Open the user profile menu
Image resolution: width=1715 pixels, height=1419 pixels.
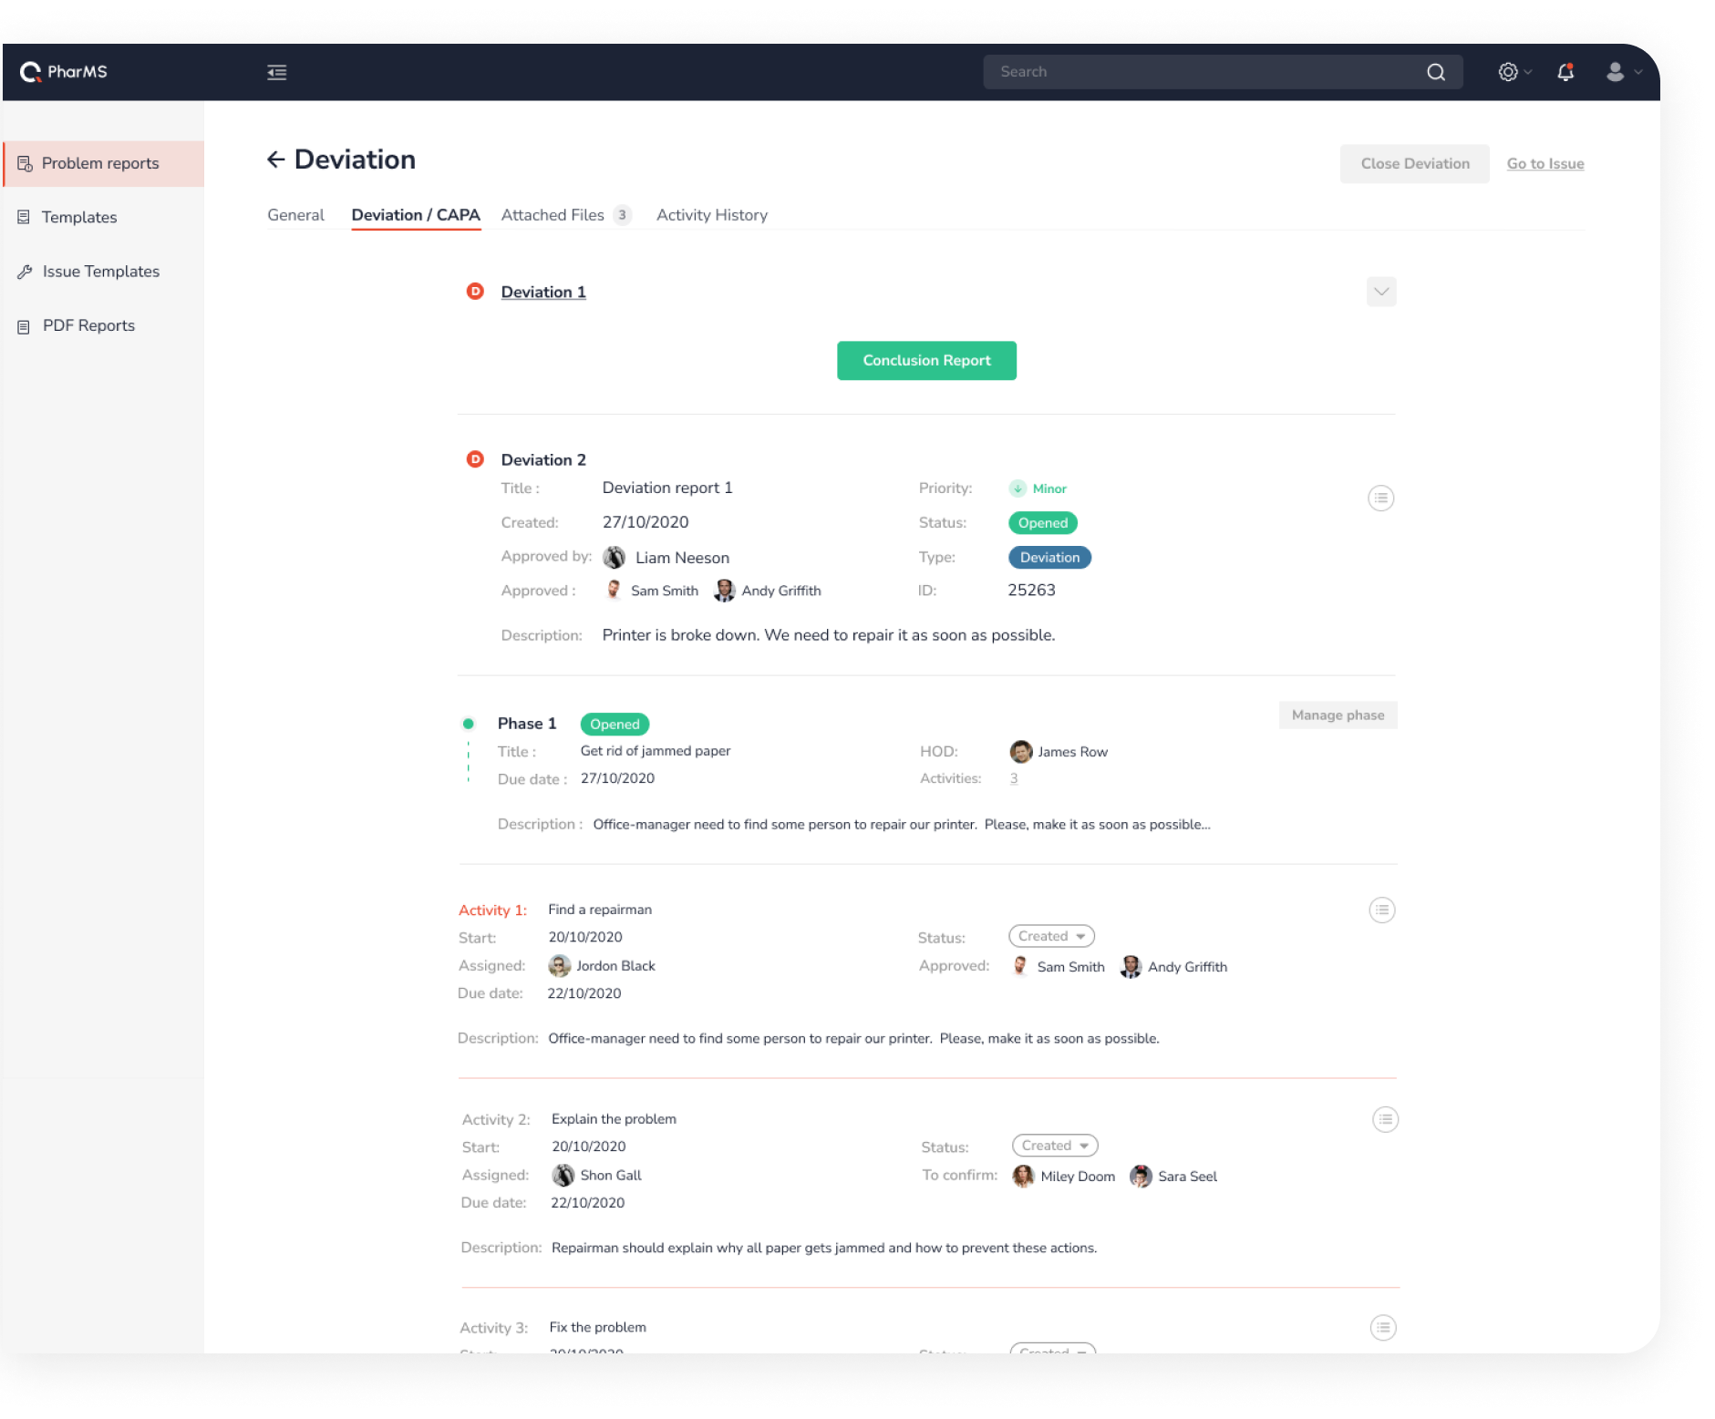1622,72
